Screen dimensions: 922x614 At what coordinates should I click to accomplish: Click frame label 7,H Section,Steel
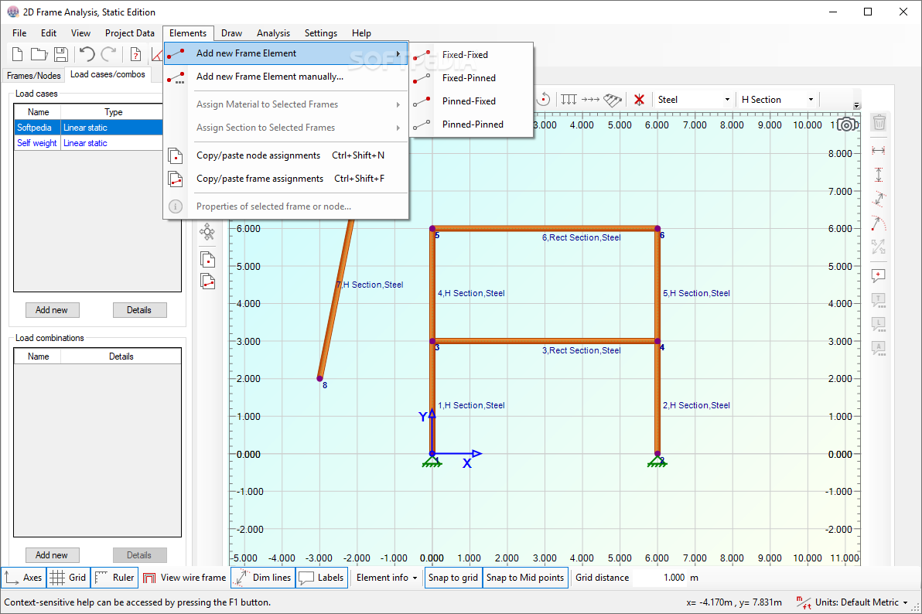(x=370, y=285)
